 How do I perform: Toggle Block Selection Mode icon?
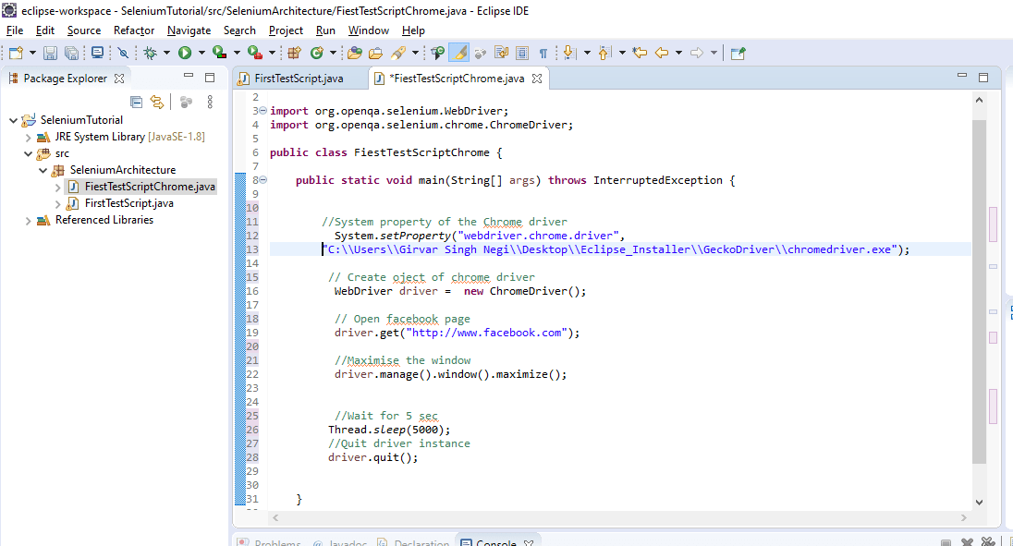tap(522, 53)
